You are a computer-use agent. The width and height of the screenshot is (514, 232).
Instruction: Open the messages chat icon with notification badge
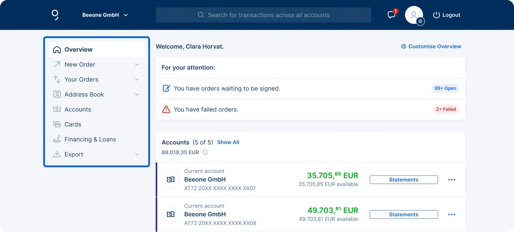tap(392, 14)
